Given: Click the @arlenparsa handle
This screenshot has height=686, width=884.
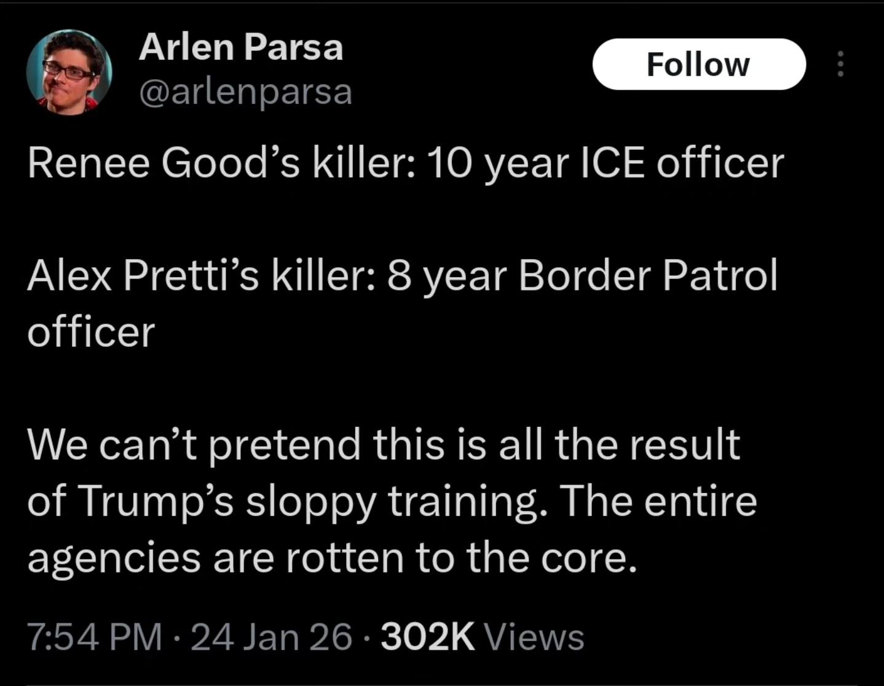Looking at the screenshot, I should [245, 92].
